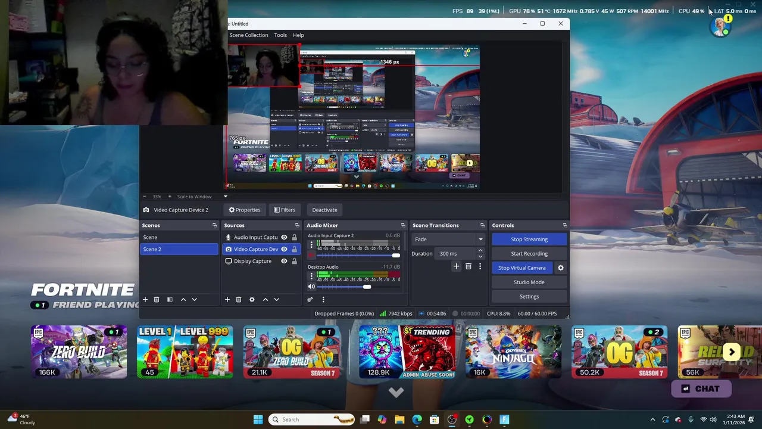
Task: Pop out the Scene Transitions dock icon
Action: click(x=482, y=225)
